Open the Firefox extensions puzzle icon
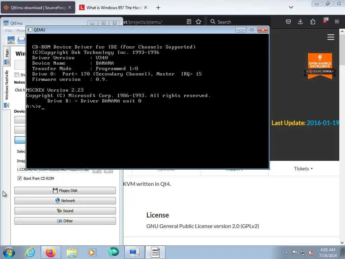 tap(313, 22)
